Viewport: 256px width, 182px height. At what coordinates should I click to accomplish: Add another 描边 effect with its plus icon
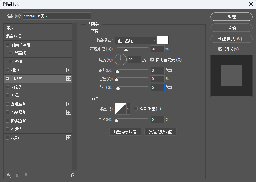[x=69, y=70]
